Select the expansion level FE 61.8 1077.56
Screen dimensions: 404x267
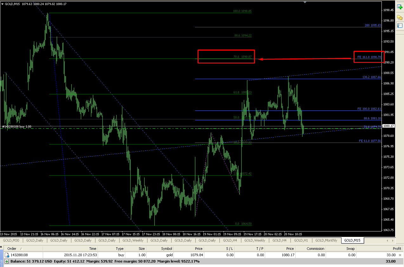click(x=370, y=141)
